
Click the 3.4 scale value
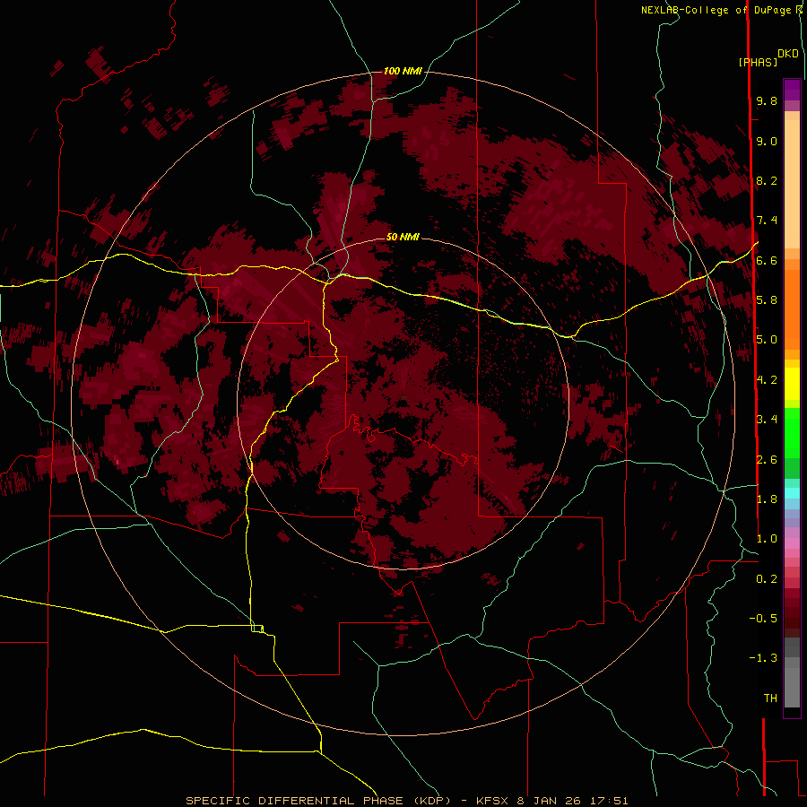pyautogui.click(x=767, y=419)
